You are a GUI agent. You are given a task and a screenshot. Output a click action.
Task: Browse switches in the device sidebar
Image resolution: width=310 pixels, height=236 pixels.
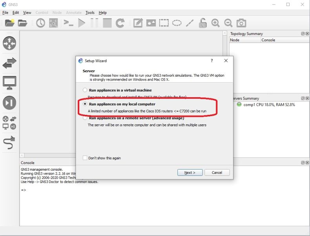pyautogui.click(x=9, y=63)
